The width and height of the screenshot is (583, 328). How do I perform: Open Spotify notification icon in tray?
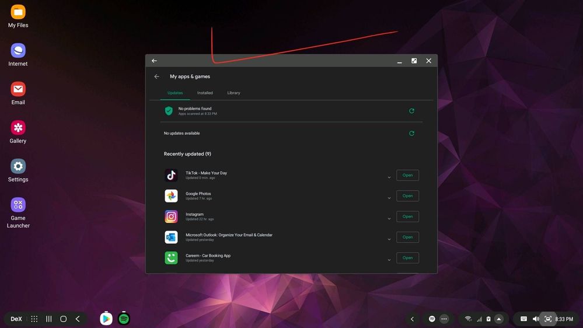(x=432, y=319)
